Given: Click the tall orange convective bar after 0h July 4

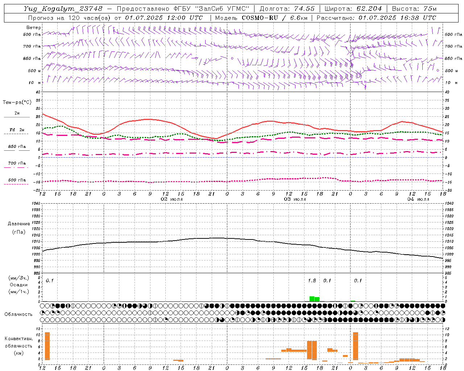Looking at the screenshot, I should 356,346.
